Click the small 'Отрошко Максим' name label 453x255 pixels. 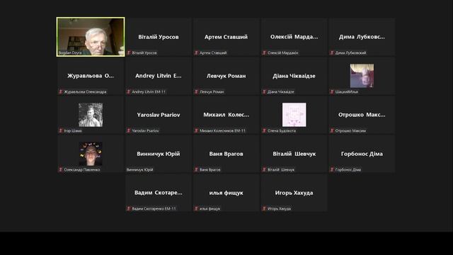350,131
